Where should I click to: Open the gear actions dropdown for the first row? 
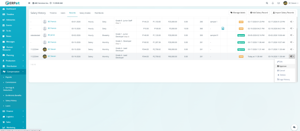point(292,22)
